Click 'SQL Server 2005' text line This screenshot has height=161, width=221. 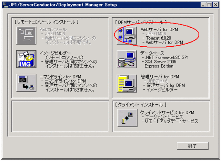161,62
